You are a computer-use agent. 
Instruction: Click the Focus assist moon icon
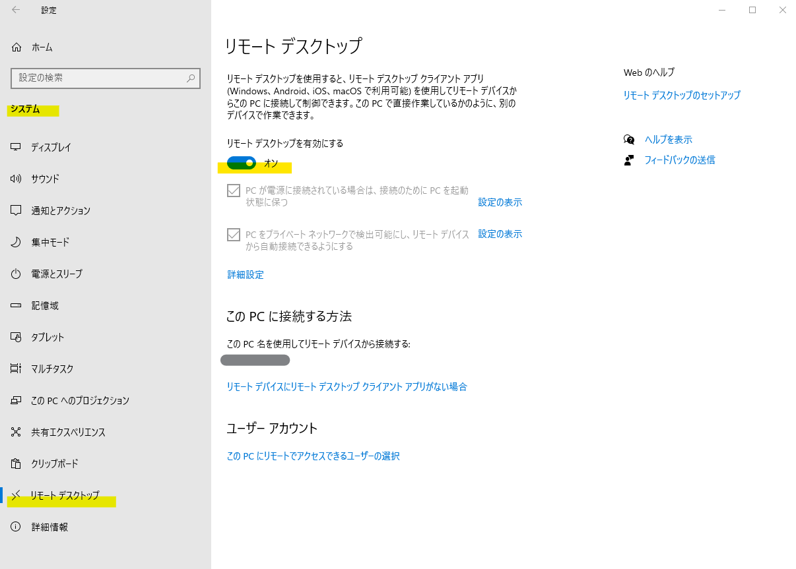coord(17,242)
